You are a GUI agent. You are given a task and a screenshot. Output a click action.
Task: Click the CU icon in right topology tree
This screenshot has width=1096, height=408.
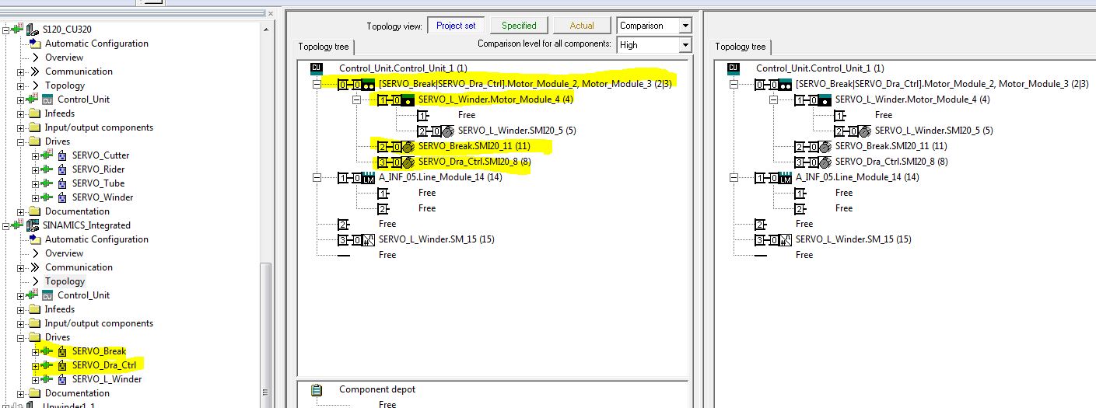733,68
